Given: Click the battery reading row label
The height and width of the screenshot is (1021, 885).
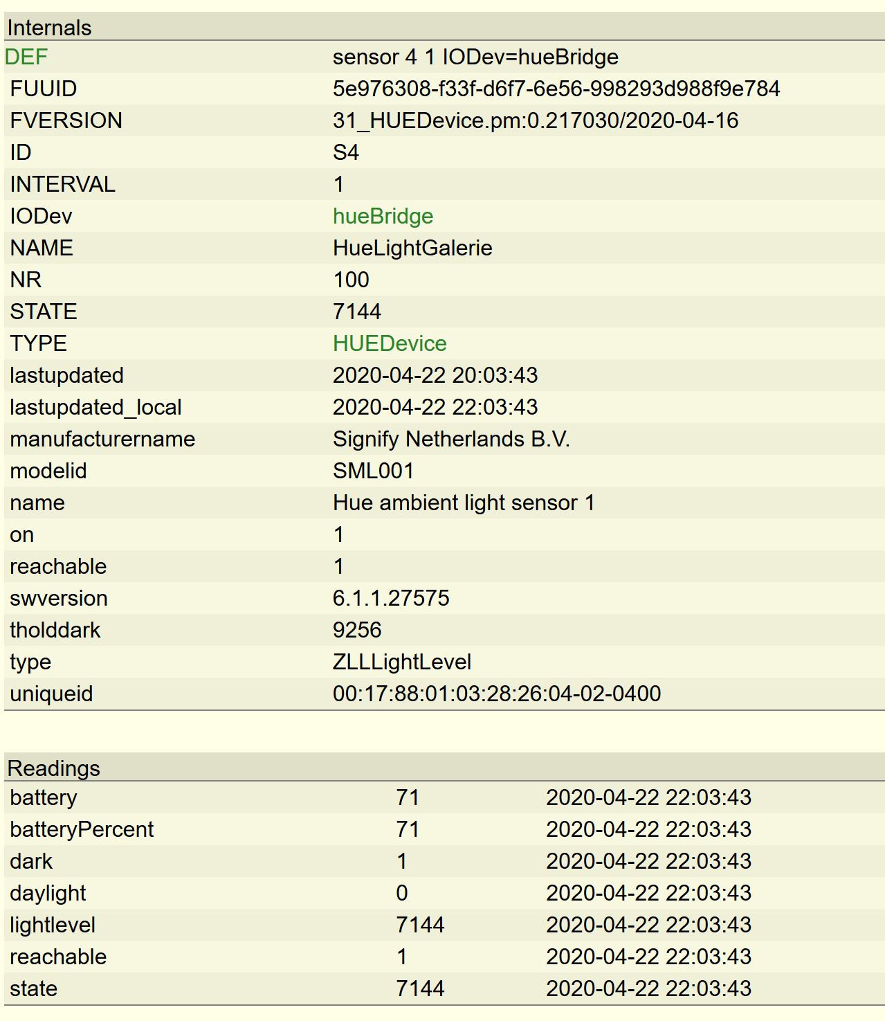Looking at the screenshot, I should click(44, 797).
